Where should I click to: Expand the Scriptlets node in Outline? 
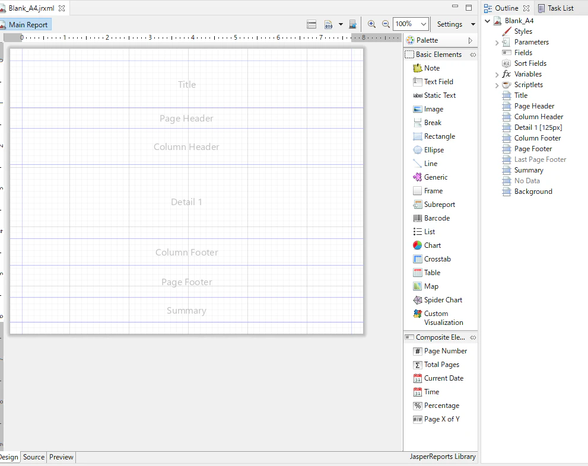[x=497, y=85]
